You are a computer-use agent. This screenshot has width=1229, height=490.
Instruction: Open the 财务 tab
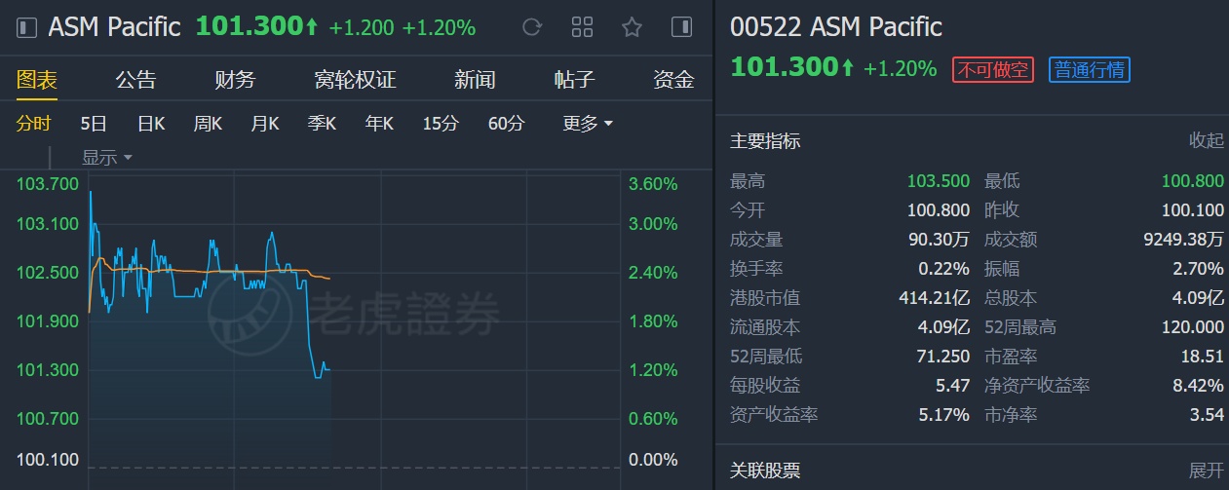point(235,80)
